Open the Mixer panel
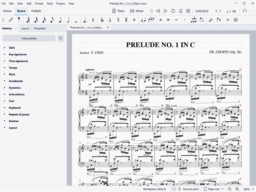This screenshot has width=256, height=192. pyautogui.click(x=137, y=11)
